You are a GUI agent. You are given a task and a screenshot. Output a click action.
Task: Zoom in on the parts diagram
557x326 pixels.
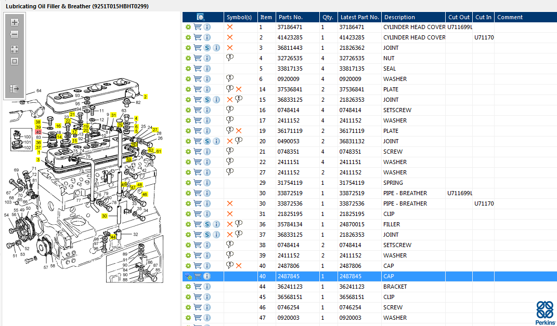[x=15, y=22]
